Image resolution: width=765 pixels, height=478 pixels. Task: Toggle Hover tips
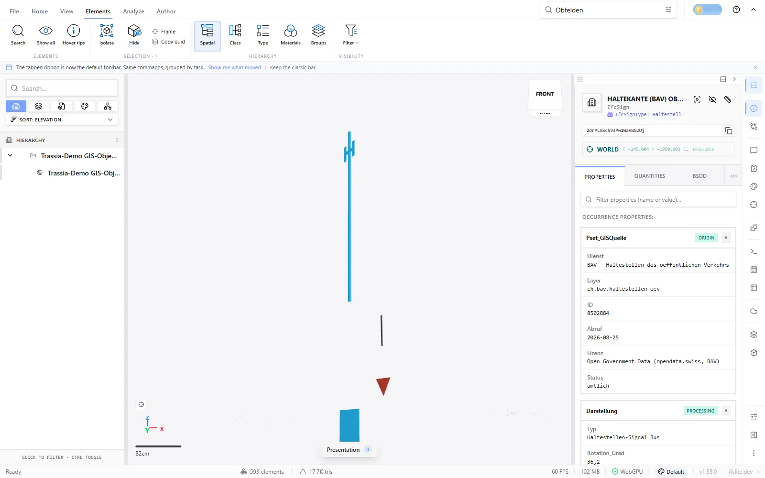click(74, 35)
